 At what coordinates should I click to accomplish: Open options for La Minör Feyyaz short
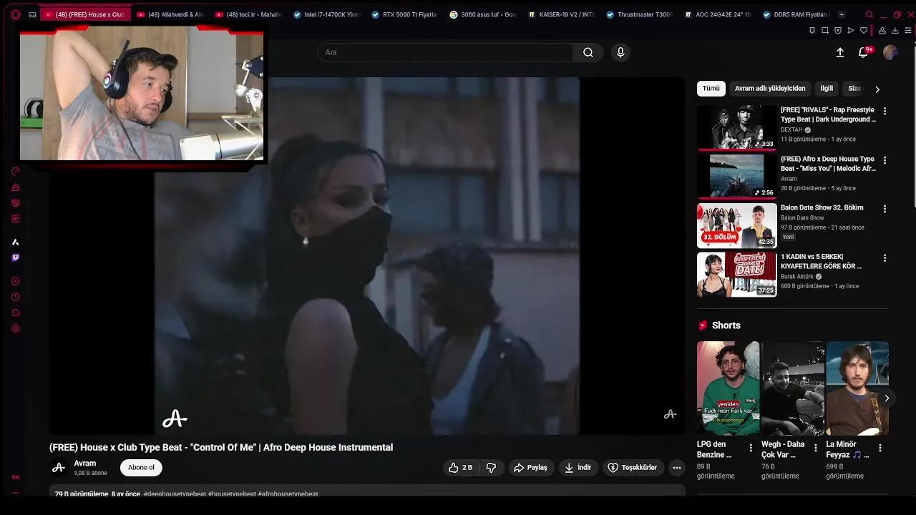click(880, 448)
